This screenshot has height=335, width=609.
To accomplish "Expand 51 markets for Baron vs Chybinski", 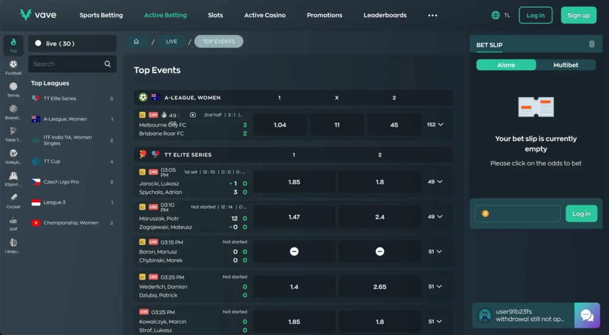I will [435, 252].
